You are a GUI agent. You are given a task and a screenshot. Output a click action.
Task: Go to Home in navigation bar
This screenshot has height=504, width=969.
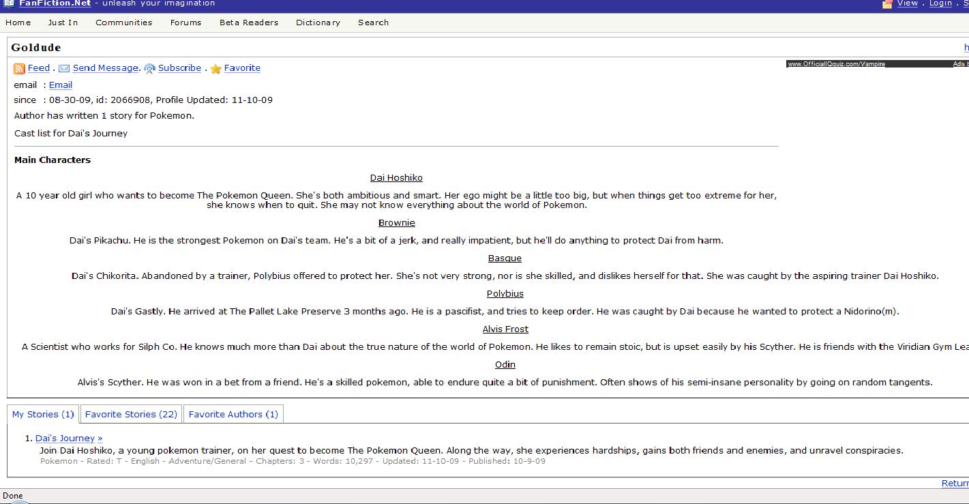point(18,23)
